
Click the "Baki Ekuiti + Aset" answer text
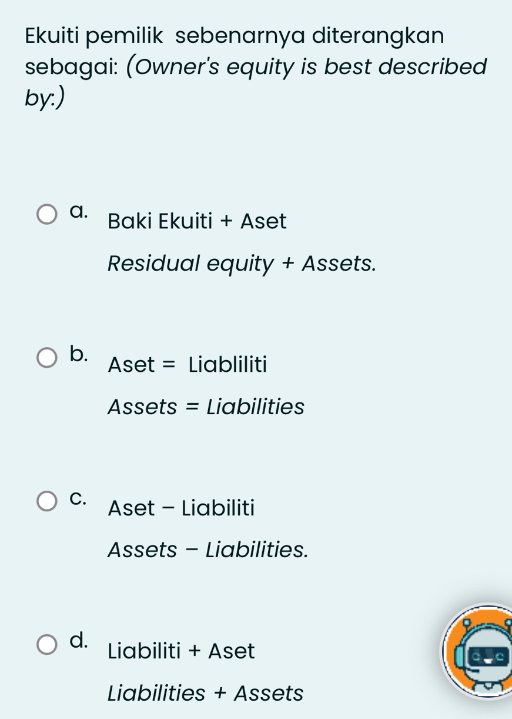click(x=197, y=222)
